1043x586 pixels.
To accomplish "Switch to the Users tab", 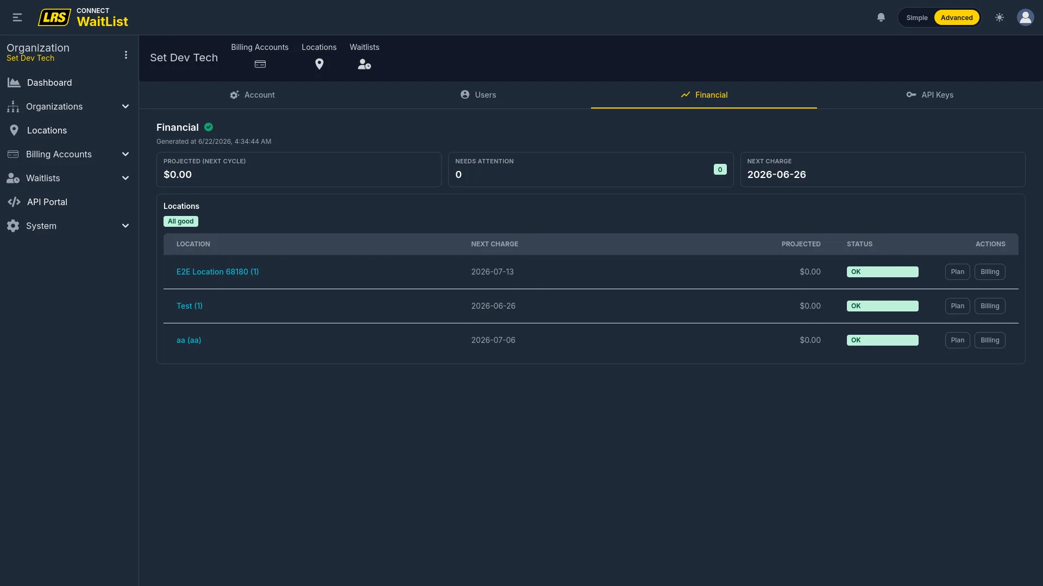I will pos(478,95).
